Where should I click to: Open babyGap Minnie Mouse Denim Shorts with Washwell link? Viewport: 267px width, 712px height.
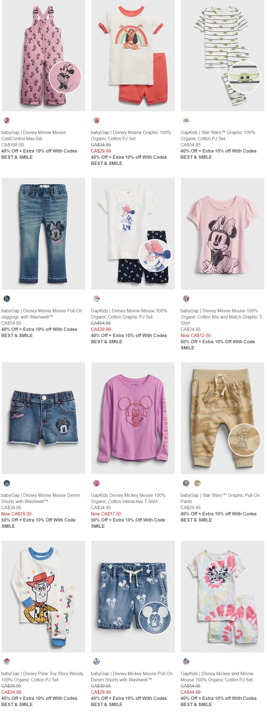point(41,498)
